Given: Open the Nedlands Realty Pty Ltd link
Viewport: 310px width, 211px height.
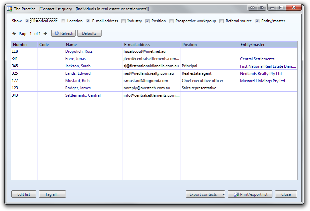Looking at the screenshot, I should pyautogui.click(x=261, y=73).
